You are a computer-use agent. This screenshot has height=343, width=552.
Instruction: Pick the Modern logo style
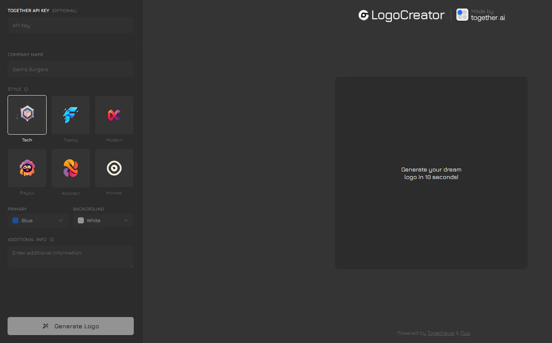(x=114, y=115)
